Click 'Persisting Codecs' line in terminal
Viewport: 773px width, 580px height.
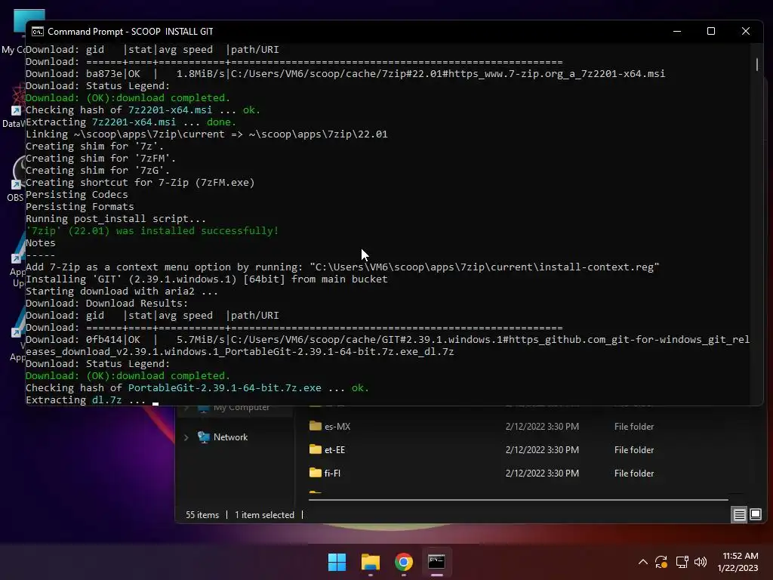[x=77, y=194]
